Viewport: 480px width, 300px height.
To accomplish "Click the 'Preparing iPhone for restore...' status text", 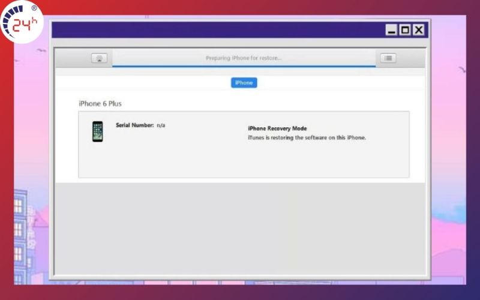I will tap(244, 58).
